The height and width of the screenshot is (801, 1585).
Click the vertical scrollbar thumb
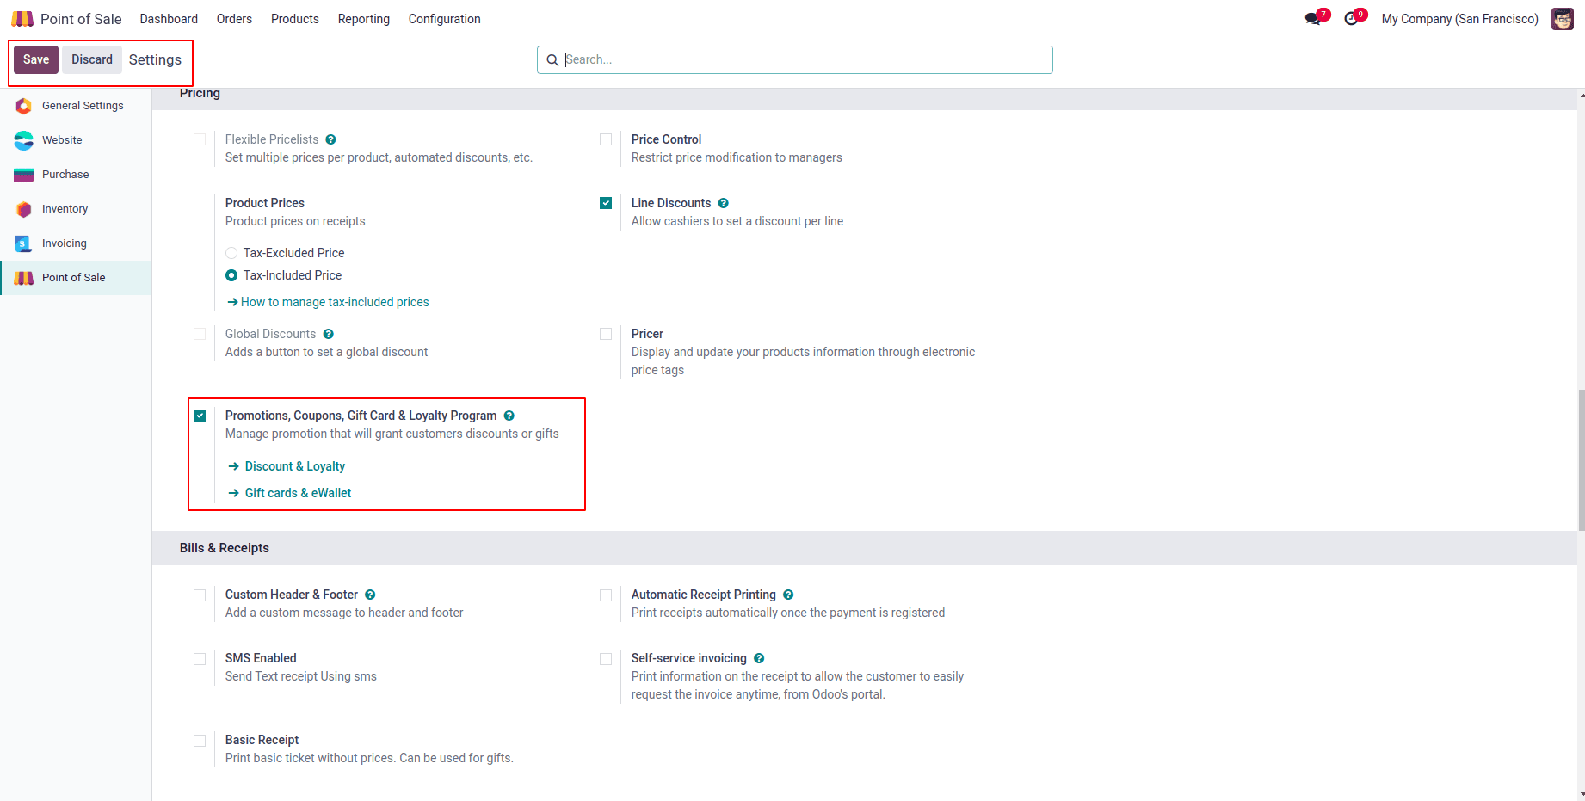click(1581, 460)
